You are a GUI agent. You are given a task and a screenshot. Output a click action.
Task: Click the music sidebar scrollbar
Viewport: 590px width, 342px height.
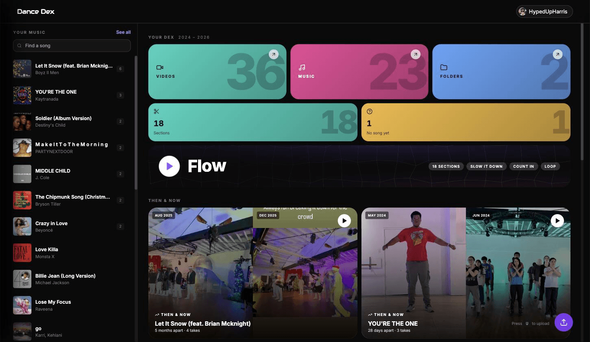tap(136, 122)
